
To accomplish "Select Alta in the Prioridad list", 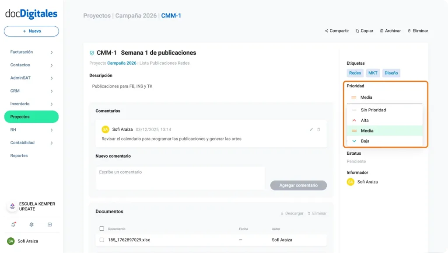I will 366,120.
